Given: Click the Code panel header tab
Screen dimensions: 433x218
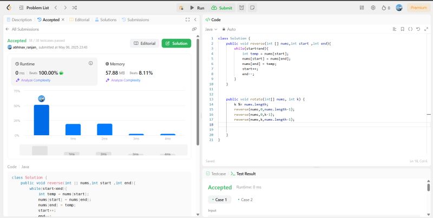Looking at the screenshot, I should point(213,19).
